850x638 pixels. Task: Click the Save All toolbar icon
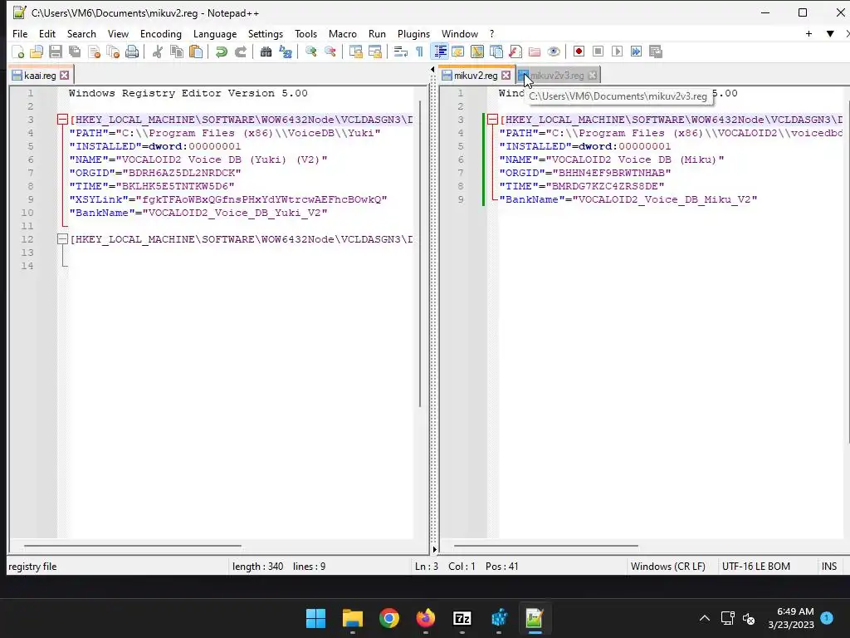tap(74, 52)
